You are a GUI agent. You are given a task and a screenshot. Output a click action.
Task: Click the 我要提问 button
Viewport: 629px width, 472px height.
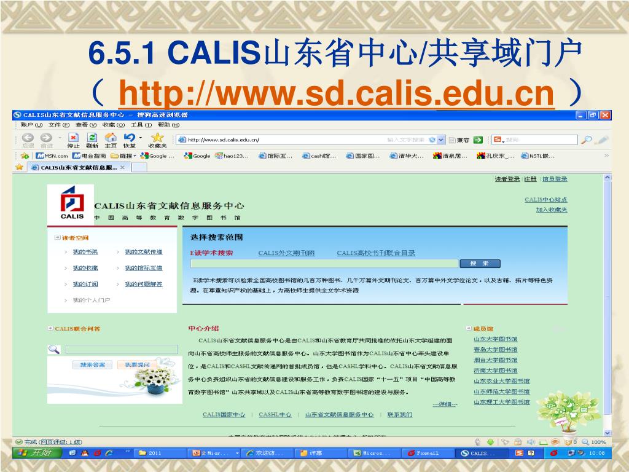137,364
